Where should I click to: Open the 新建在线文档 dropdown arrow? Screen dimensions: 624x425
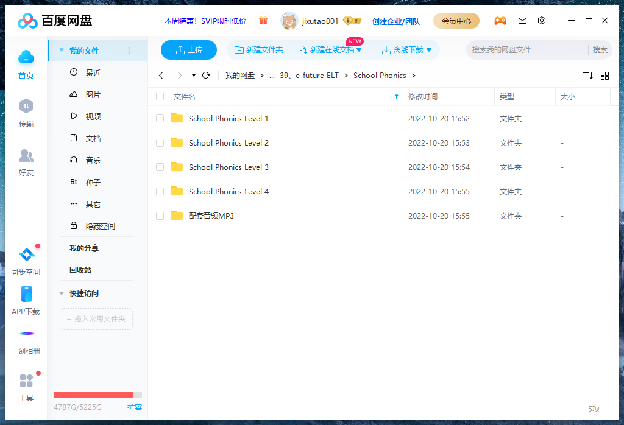click(359, 50)
